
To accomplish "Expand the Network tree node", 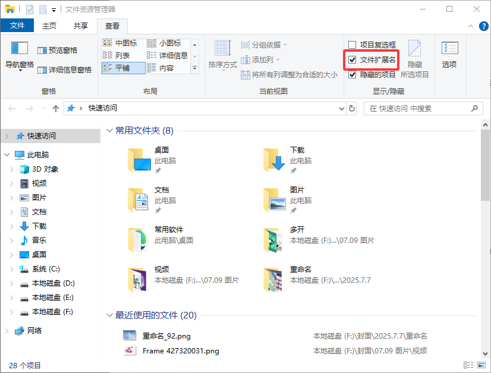I will tap(7, 330).
